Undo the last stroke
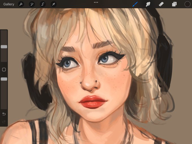The height and width of the screenshot is (144, 192). (x=4, y=114)
